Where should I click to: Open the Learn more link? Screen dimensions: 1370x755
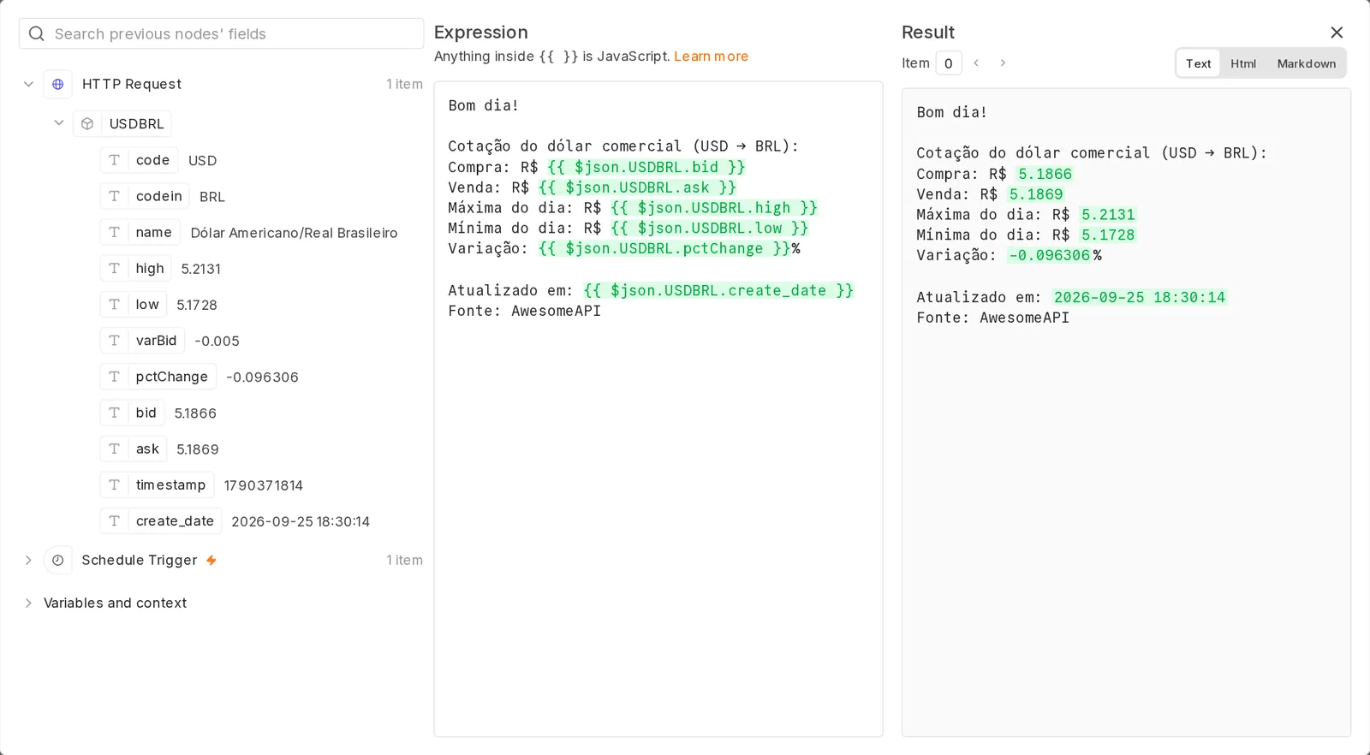click(711, 56)
